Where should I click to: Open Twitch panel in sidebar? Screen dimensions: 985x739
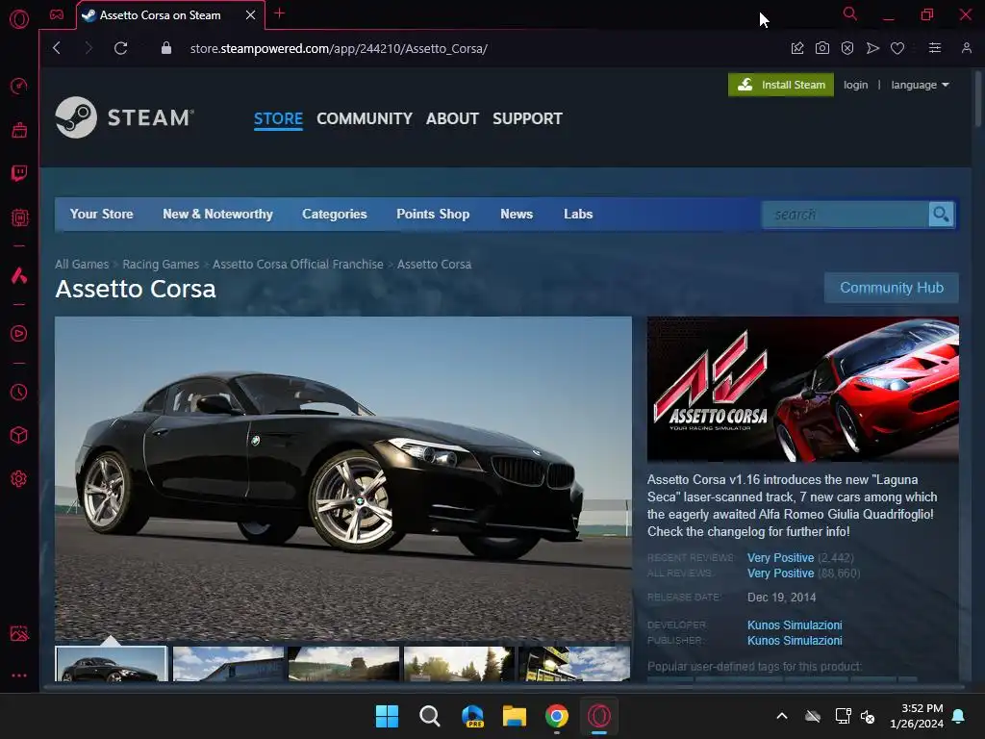[x=19, y=173]
